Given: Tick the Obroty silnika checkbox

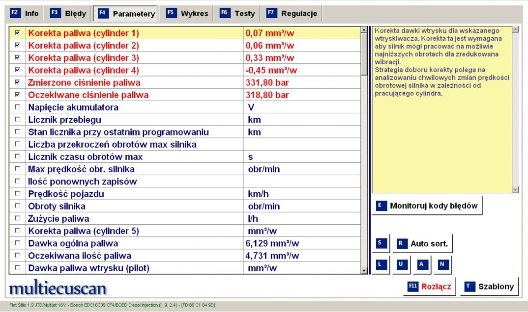Looking at the screenshot, I should (17, 206).
